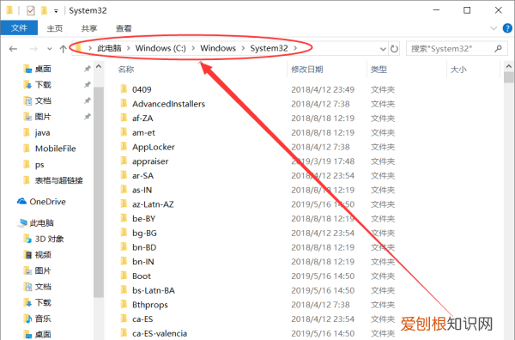Click the New Folder icon in quick access toolbar

44,10
